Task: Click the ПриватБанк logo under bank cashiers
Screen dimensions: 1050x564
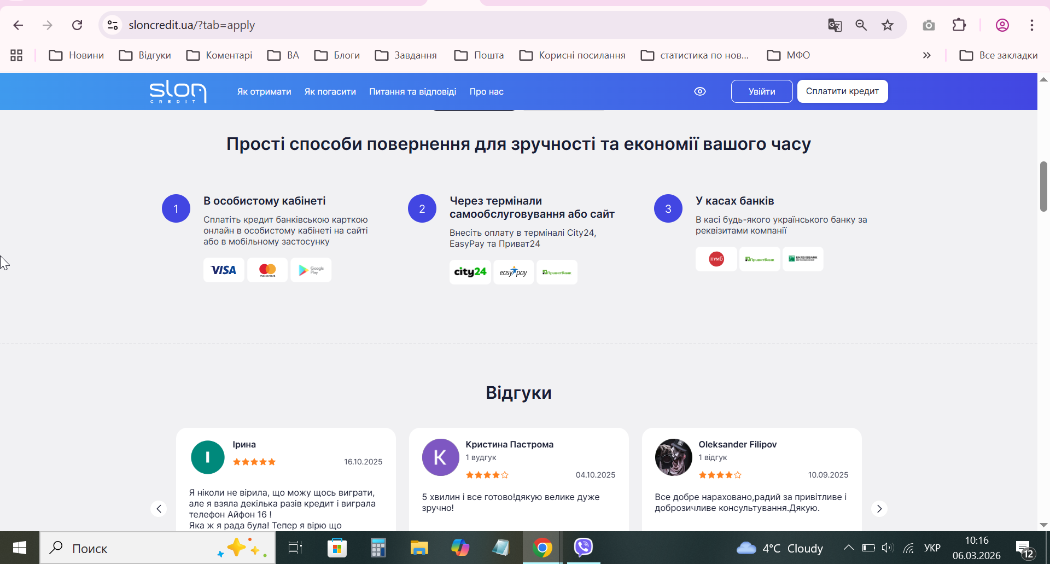Action: click(x=760, y=259)
